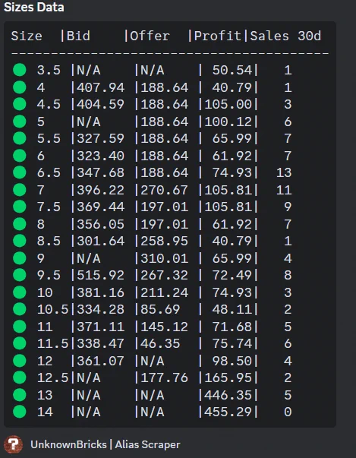Click the offer value 267.32
The width and height of the screenshot is (356, 458).
coord(164,276)
